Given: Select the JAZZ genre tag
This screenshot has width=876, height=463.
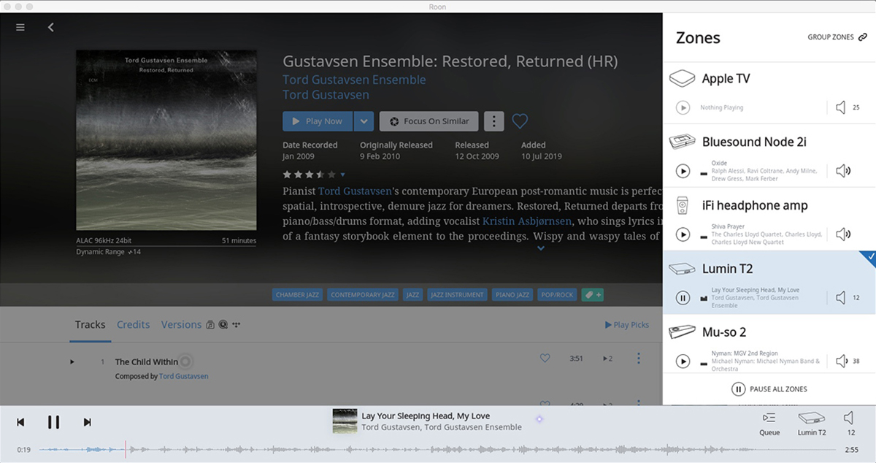Looking at the screenshot, I should pyautogui.click(x=412, y=295).
